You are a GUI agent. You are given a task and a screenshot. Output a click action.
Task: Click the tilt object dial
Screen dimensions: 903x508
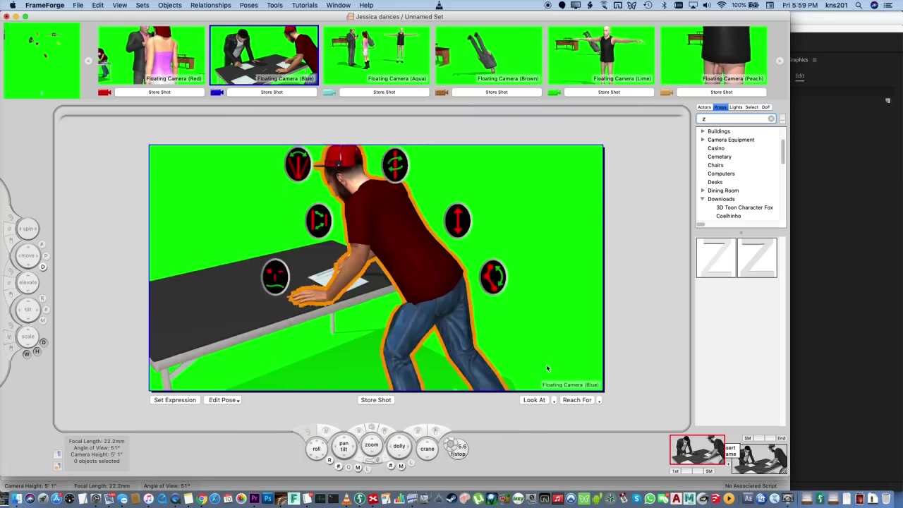coord(28,310)
